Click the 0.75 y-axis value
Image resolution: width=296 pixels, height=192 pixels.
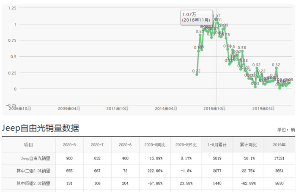(12, 40)
